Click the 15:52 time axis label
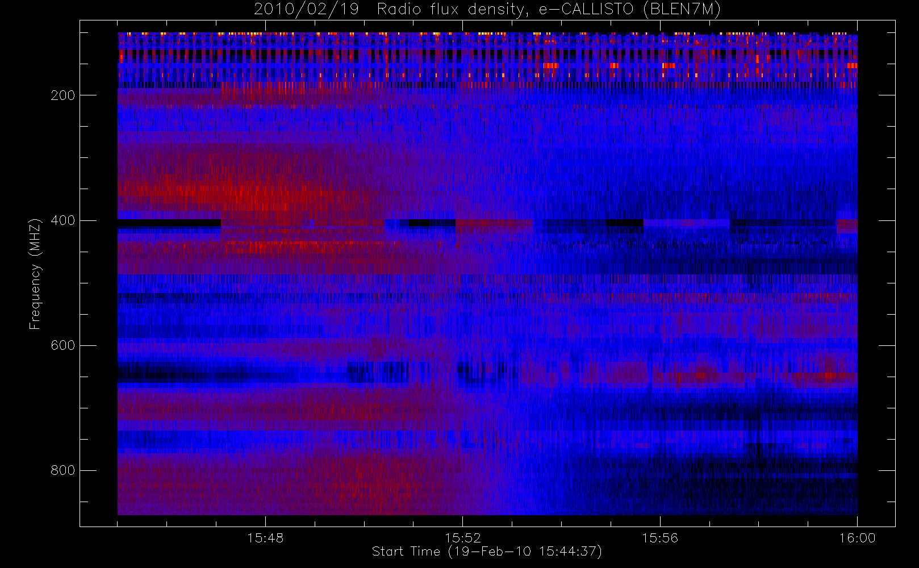Viewport: 919px width, 568px height. 462,538
